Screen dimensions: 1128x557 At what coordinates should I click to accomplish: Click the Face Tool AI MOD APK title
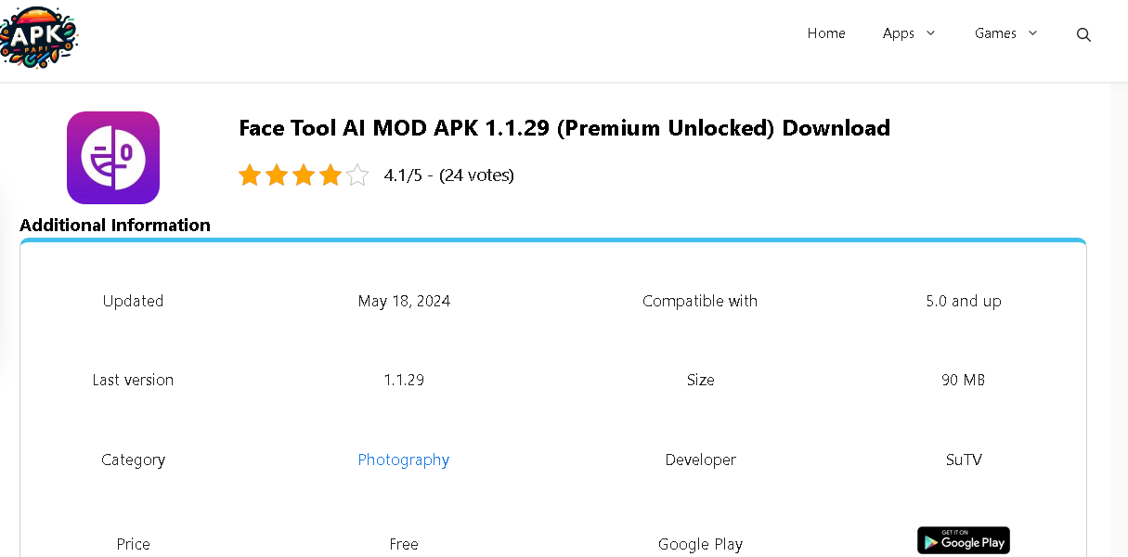tap(564, 127)
